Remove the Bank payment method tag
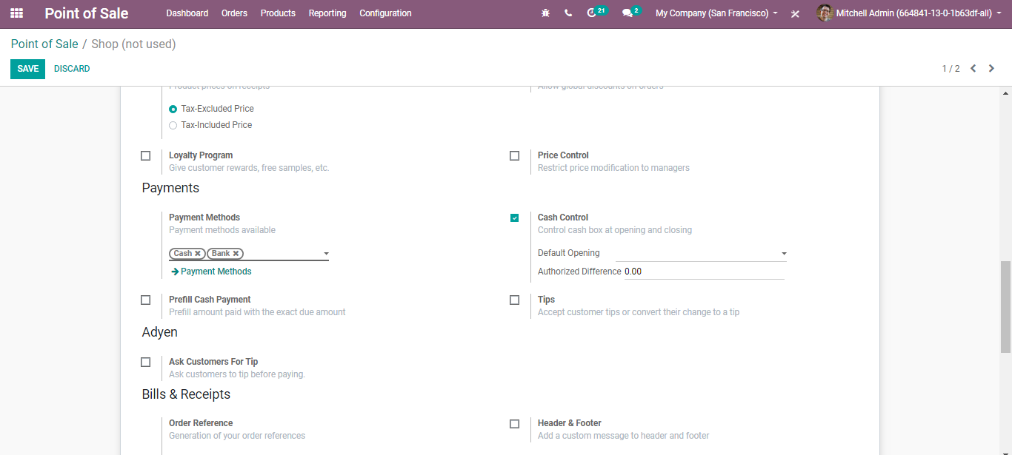Image resolution: width=1012 pixels, height=455 pixels. (236, 254)
